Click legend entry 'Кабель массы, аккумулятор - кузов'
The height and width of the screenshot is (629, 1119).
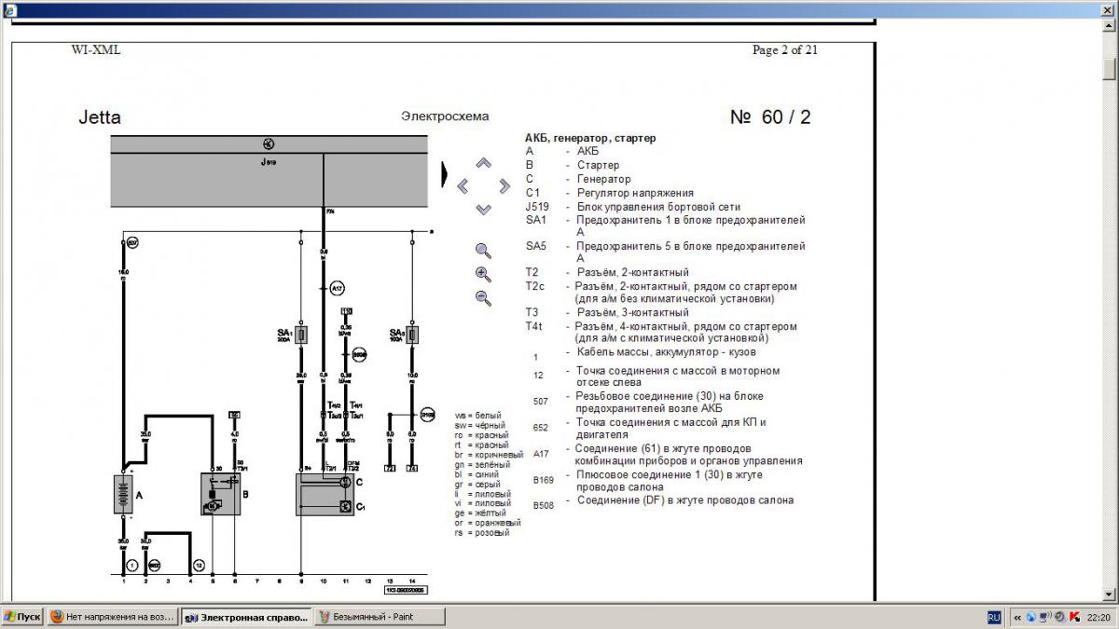667,352
